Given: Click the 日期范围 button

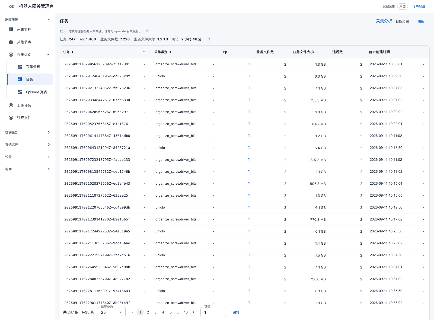Looking at the screenshot, I should 402,21.
